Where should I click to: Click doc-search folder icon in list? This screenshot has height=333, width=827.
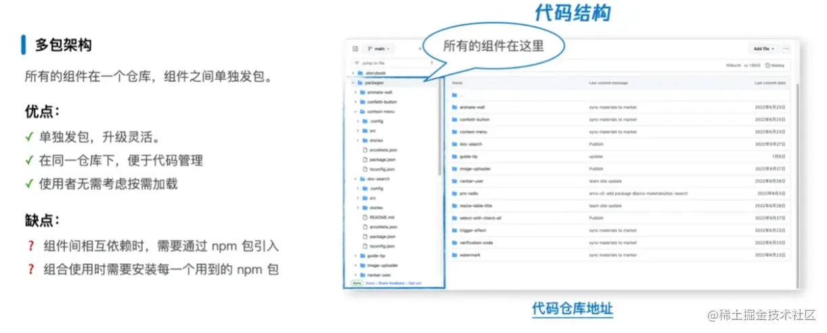(x=454, y=144)
